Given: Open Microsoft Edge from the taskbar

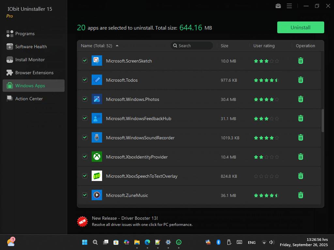Looking at the screenshot, I should [x=147, y=242].
